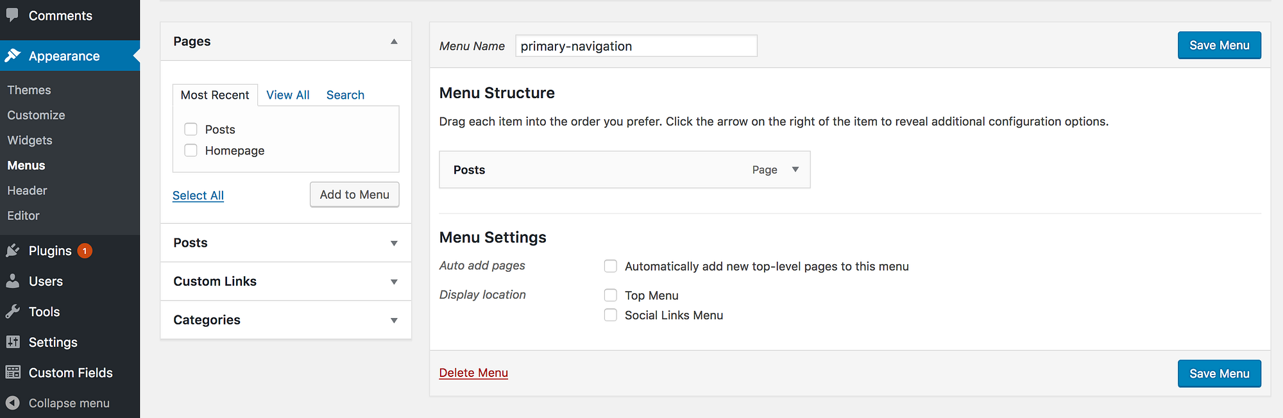
Task: Expand the Posts accordion section
Action: (x=394, y=243)
